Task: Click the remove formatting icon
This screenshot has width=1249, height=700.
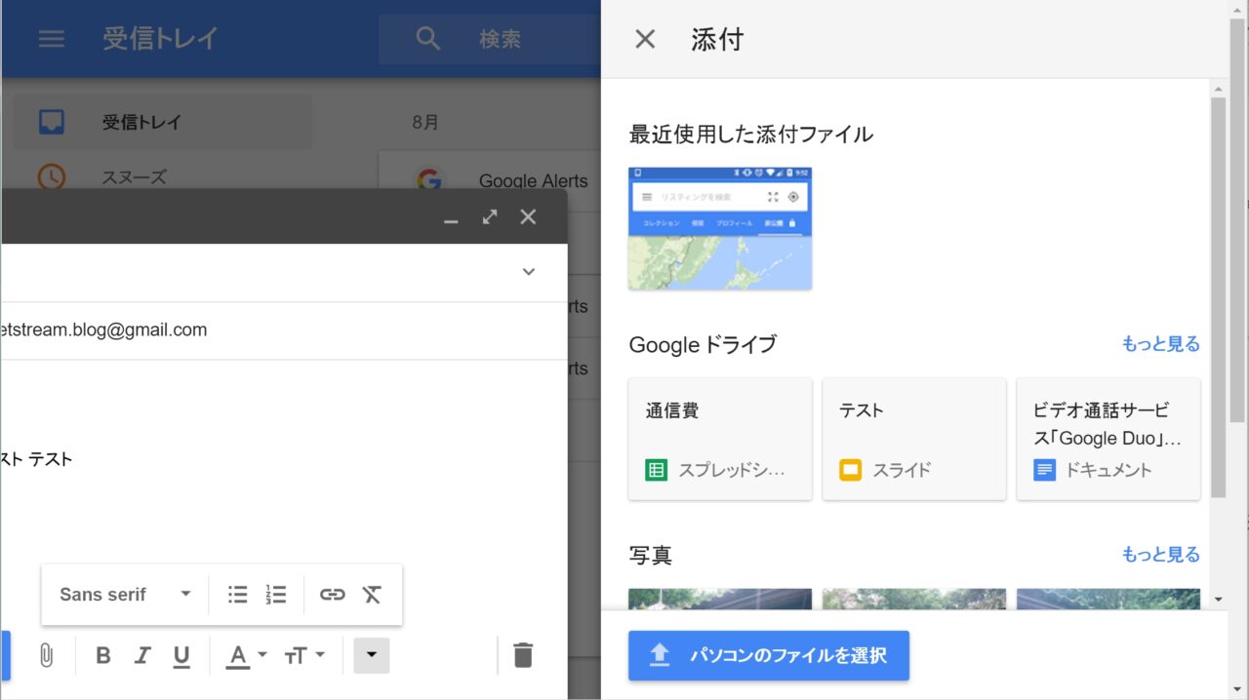Action: [372, 595]
